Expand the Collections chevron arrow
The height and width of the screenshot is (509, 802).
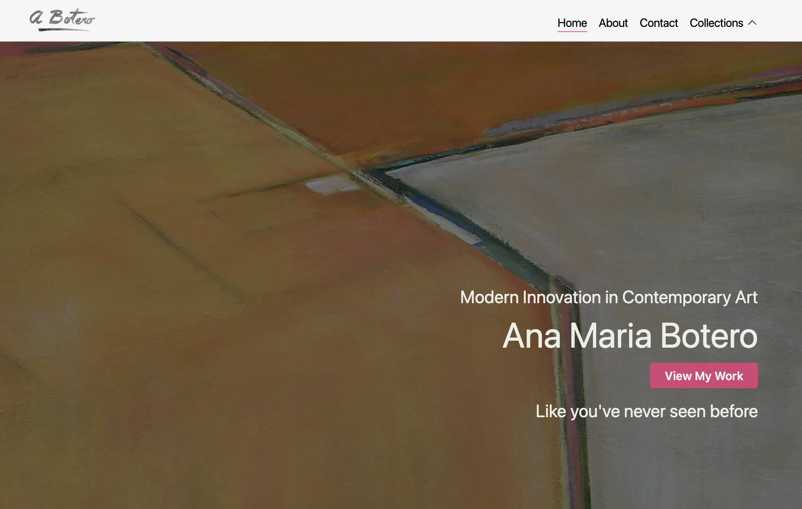[752, 23]
